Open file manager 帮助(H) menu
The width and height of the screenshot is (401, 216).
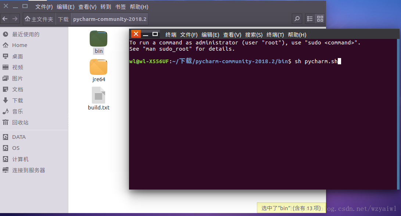[139, 7]
